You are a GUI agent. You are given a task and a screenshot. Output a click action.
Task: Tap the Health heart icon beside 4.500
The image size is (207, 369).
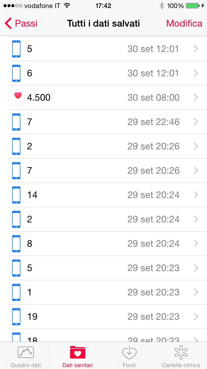[17, 97]
